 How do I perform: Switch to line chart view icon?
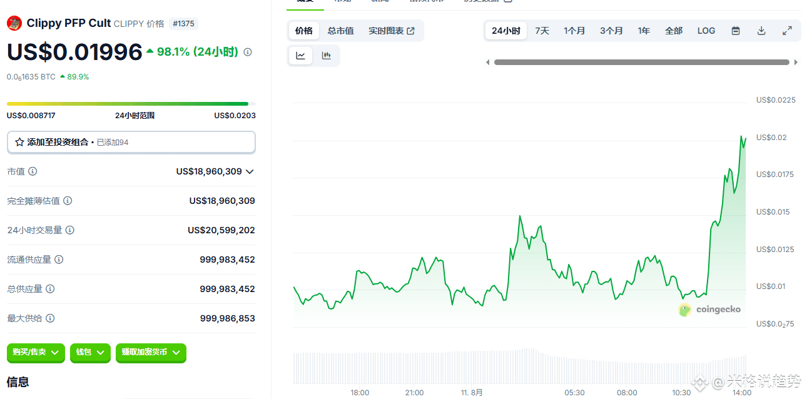[301, 56]
